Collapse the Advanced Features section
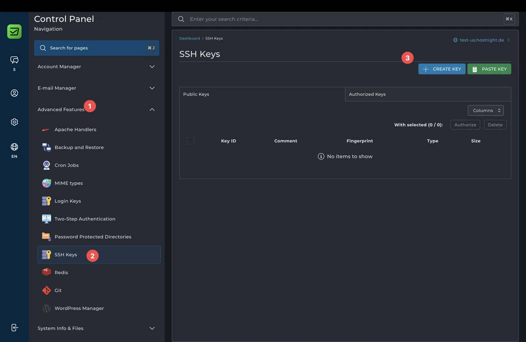 (x=97, y=109)
